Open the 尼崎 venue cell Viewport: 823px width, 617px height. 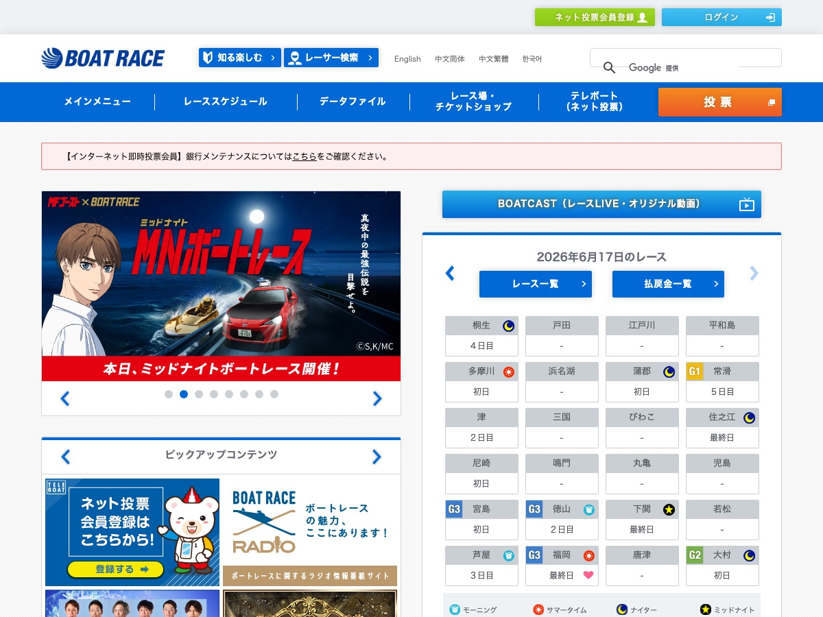click(481, 474)
